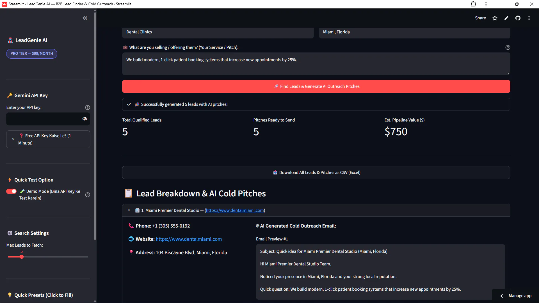
Task: Click the Quick Presets heading
Action: click(44, 295)
